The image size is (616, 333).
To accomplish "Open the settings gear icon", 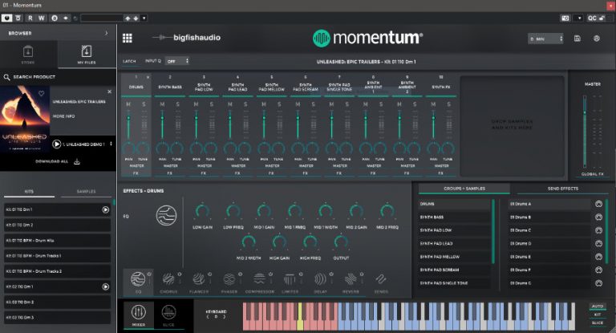I will (597, 38).
